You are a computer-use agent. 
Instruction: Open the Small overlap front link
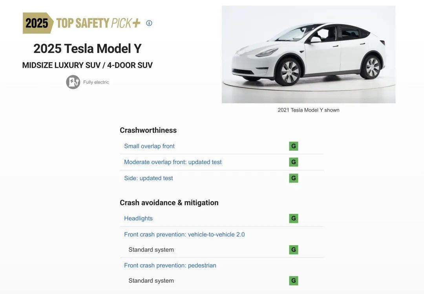tap(149, 146)
